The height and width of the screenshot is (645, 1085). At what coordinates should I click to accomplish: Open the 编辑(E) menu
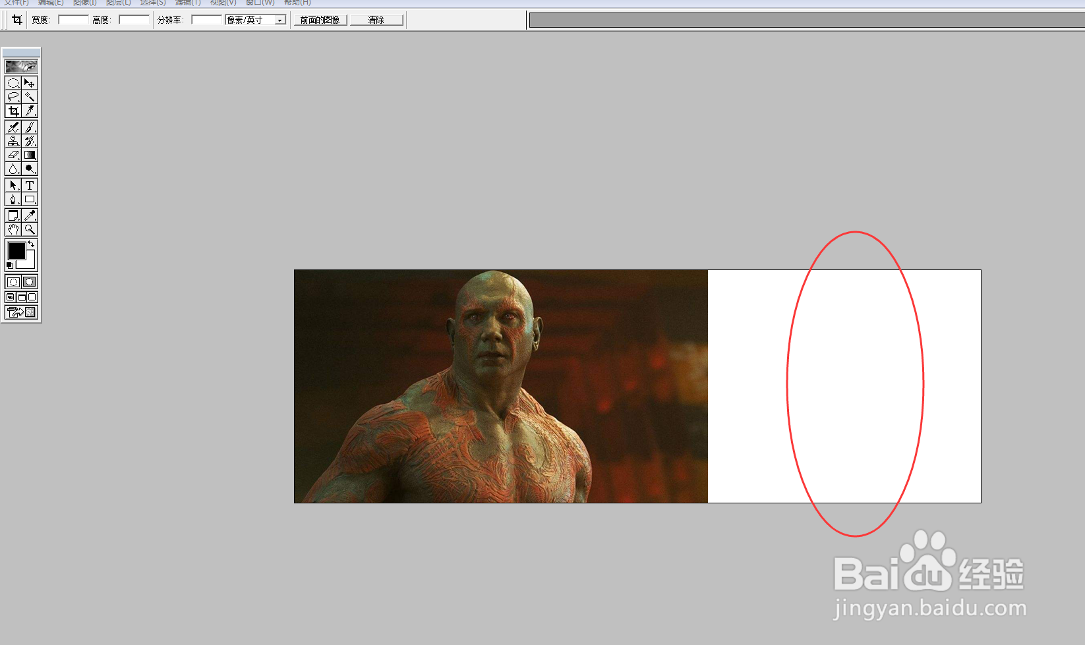51,3
